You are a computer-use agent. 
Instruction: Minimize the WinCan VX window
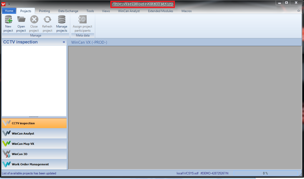click(x=279, y=3)
